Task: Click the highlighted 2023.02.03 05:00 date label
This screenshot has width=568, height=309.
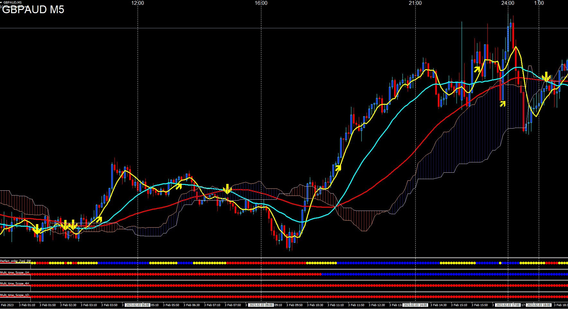Action: [138, 305]
